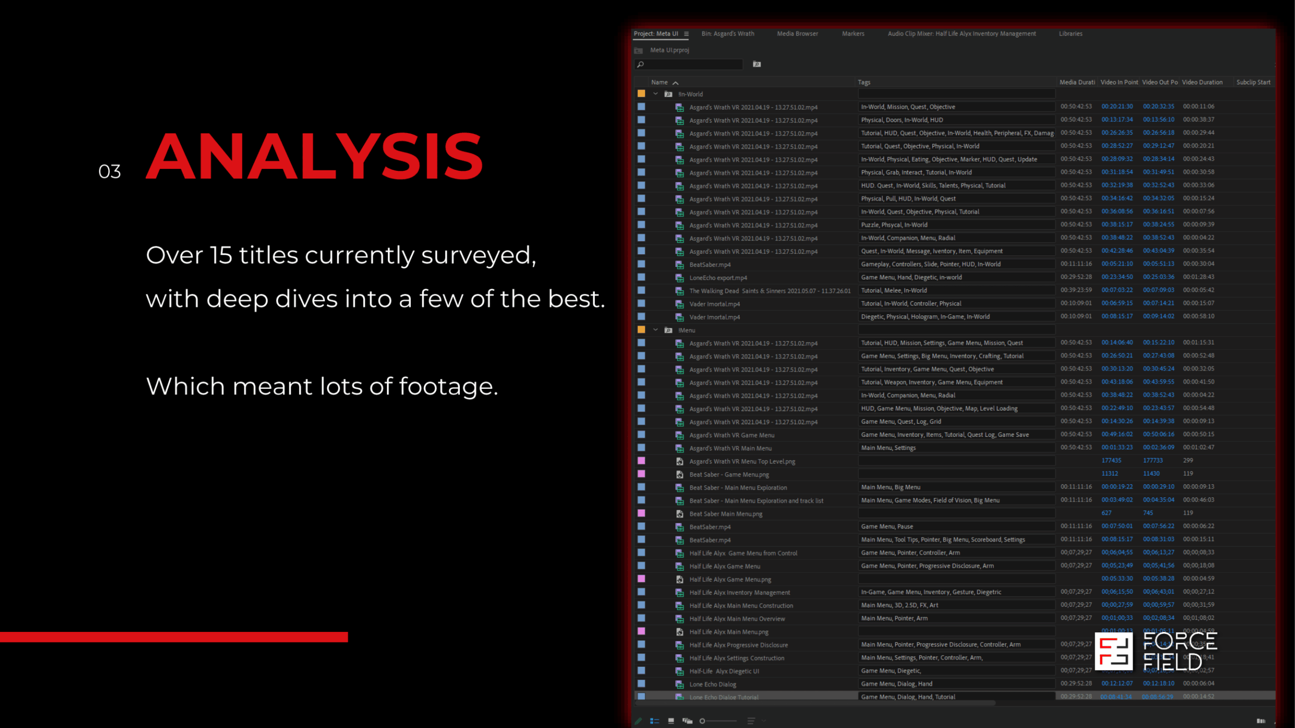Click the clip icon for The Walking Dead Saints & Sinners
Screen dimensions: 1295x728
click(679, 291)
